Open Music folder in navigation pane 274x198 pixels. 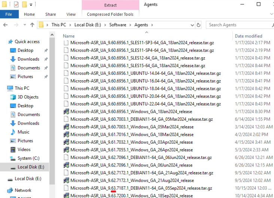coord(24,132)
